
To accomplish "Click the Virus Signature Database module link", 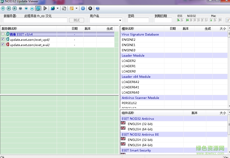I will point(140,34).
